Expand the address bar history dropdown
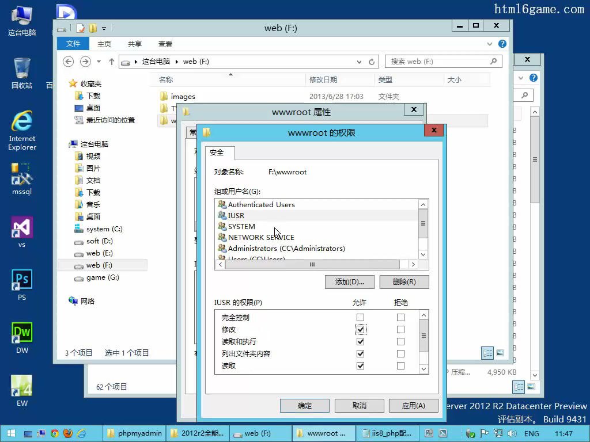 tap(360, 62)
